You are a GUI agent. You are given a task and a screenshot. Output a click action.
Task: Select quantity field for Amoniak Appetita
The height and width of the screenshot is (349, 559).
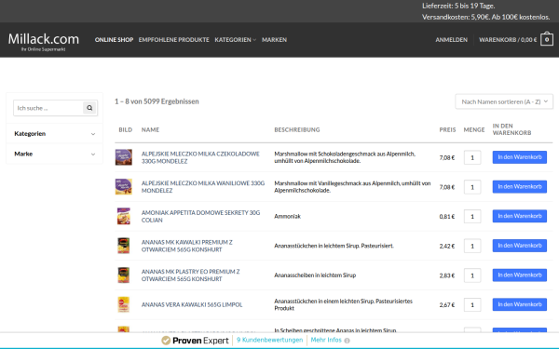coord(472,217)
